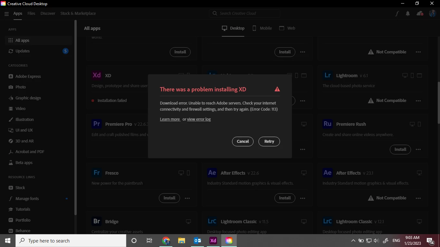Click the warning triangle in the error dialog
Image resolution: width=440 pixels, height=247 pixels.
(277, 89)
